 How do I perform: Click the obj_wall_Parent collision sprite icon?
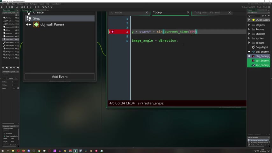click(x=36, y=25)
